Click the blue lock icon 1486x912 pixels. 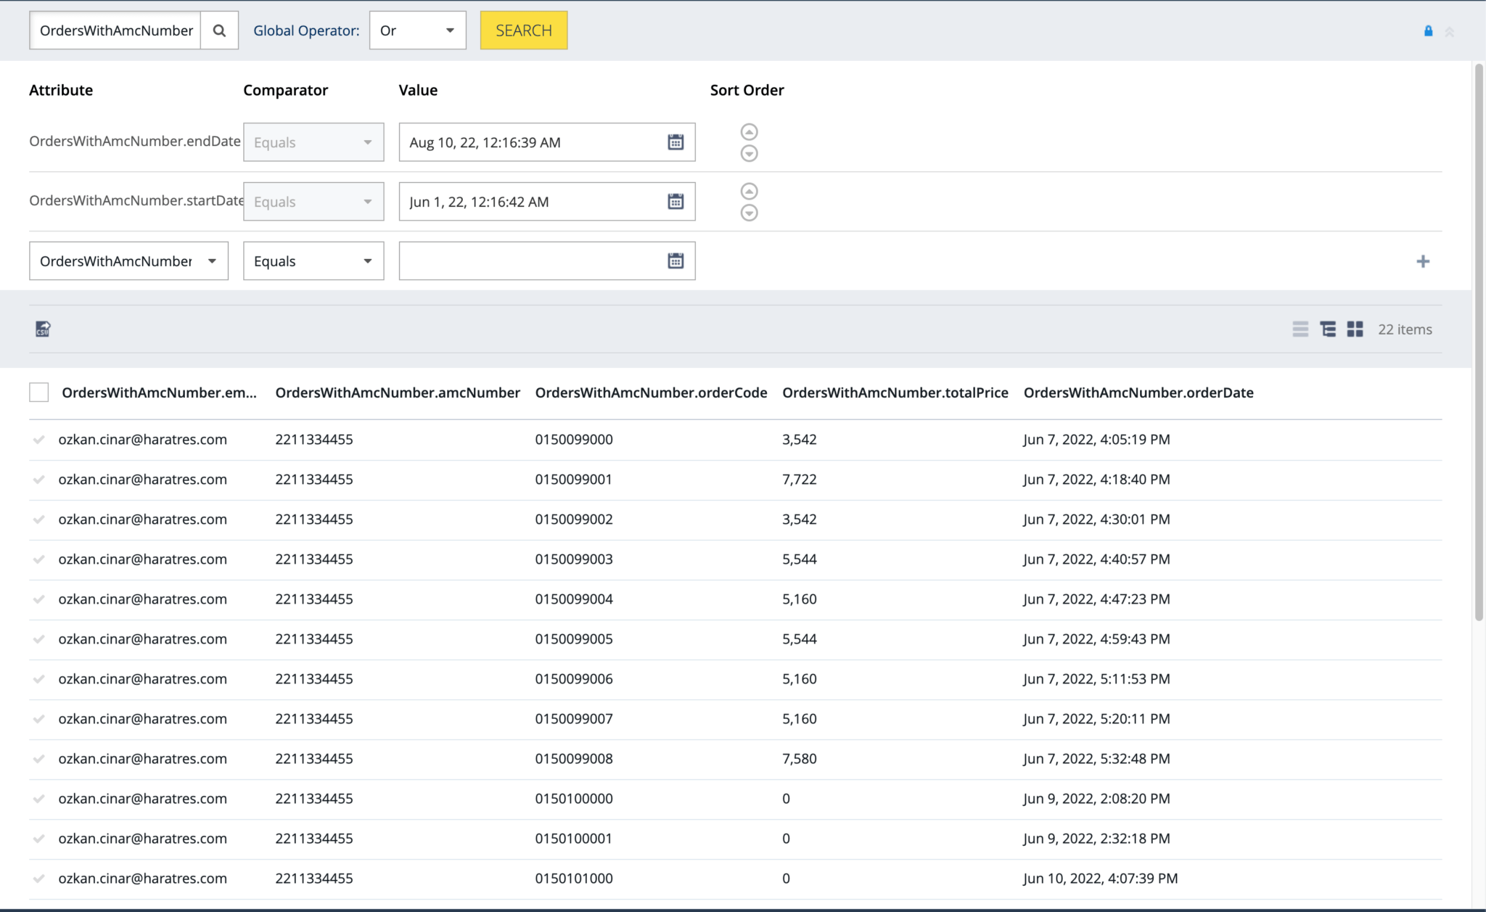[1429, 30]
